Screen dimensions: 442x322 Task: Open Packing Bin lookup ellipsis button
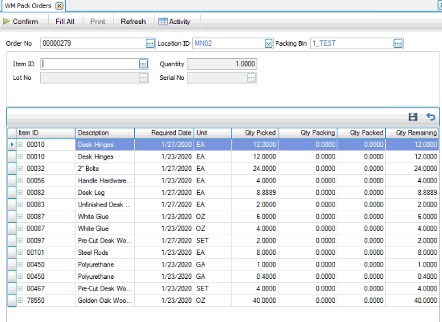click(x=398, y=43)
